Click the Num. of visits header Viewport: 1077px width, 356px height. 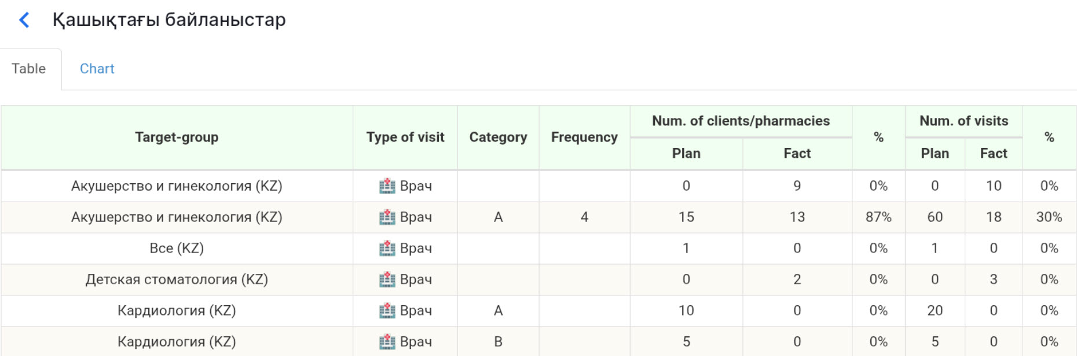(x=964, y=121)
